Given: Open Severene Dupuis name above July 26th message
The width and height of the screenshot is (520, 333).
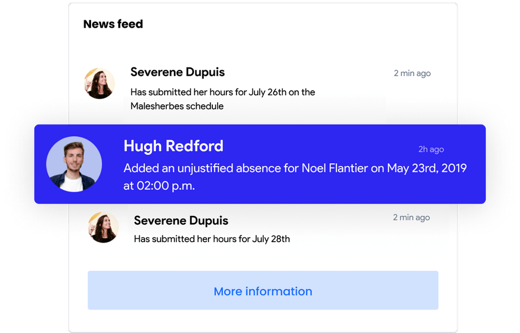Looking at the screenshot, I should point(177,72).
